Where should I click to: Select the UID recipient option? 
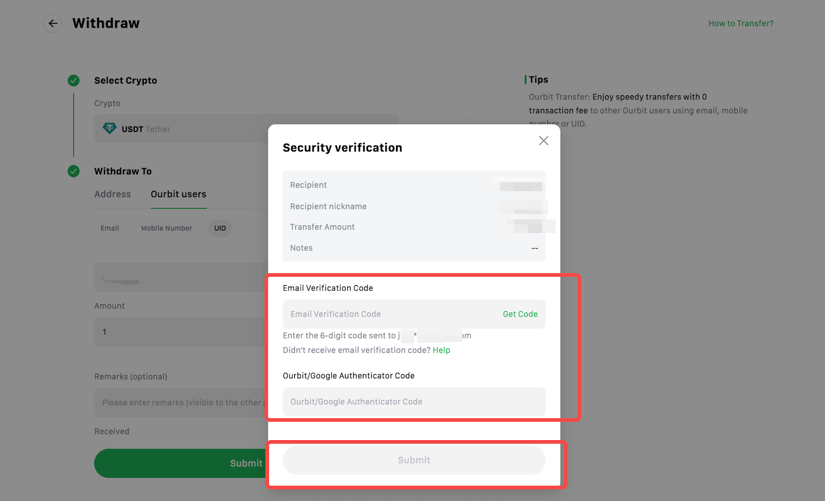click(220, 228)
